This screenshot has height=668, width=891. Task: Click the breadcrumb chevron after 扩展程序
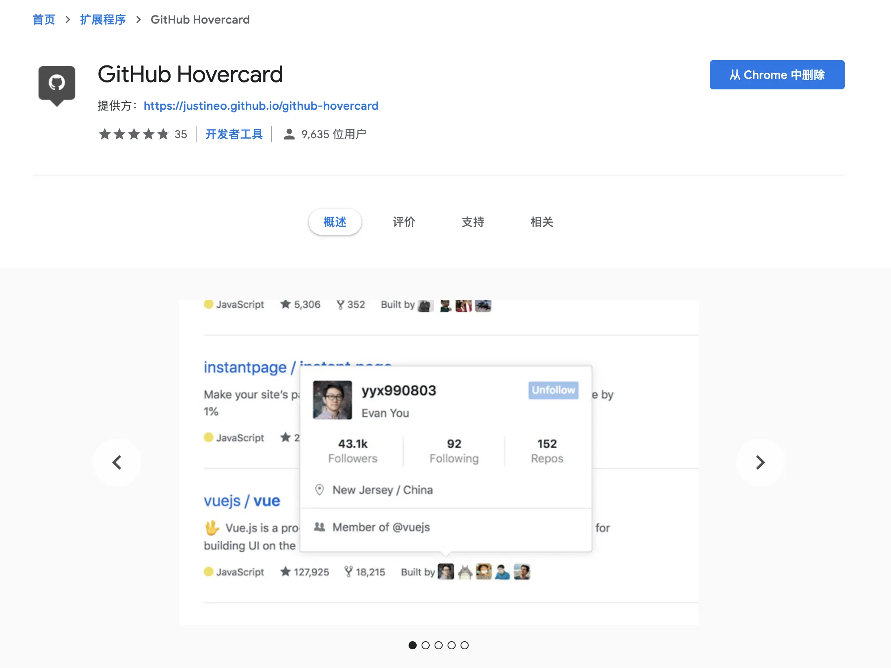point(138,20)
